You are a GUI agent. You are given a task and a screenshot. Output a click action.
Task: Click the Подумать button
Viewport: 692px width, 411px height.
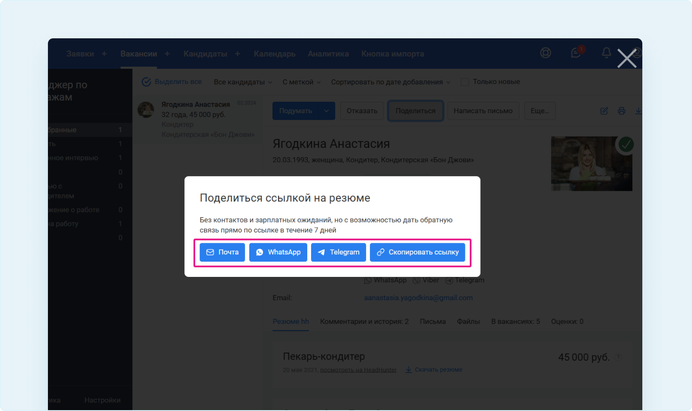(x=295, y=111)
